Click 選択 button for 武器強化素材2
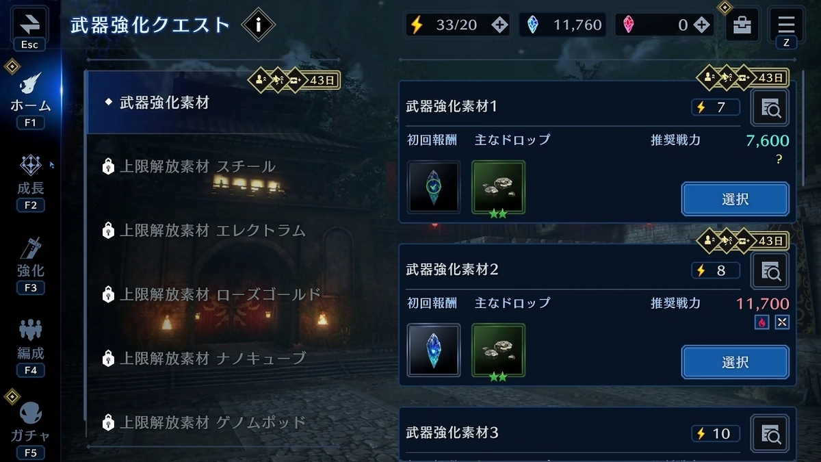The width and height of the screenshot is (821, 462). [x=735, y=362]
